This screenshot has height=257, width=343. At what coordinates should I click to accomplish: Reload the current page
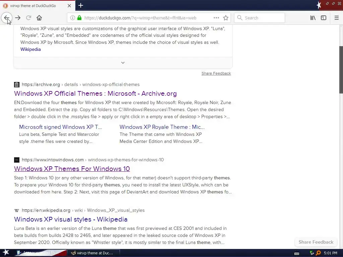click(28, 18)
